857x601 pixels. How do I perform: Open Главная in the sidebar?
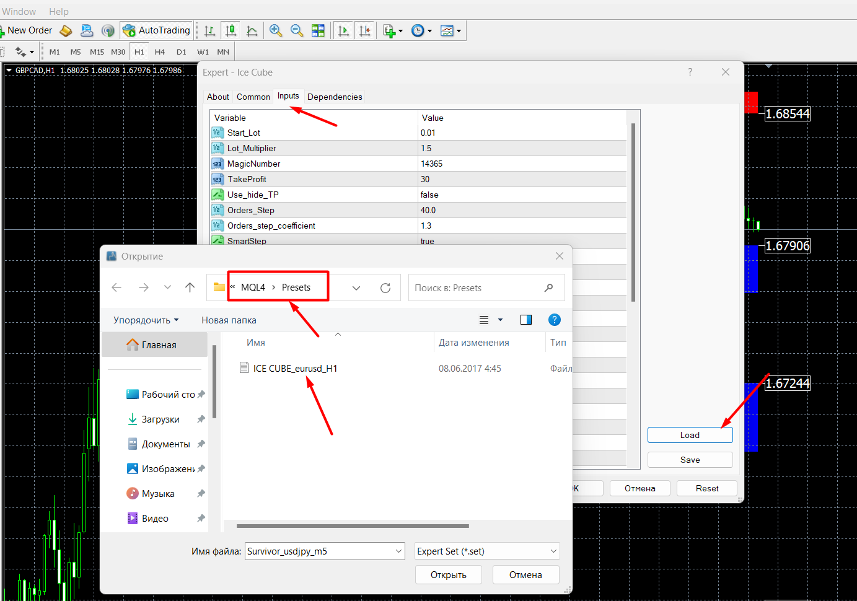[155, 345]
